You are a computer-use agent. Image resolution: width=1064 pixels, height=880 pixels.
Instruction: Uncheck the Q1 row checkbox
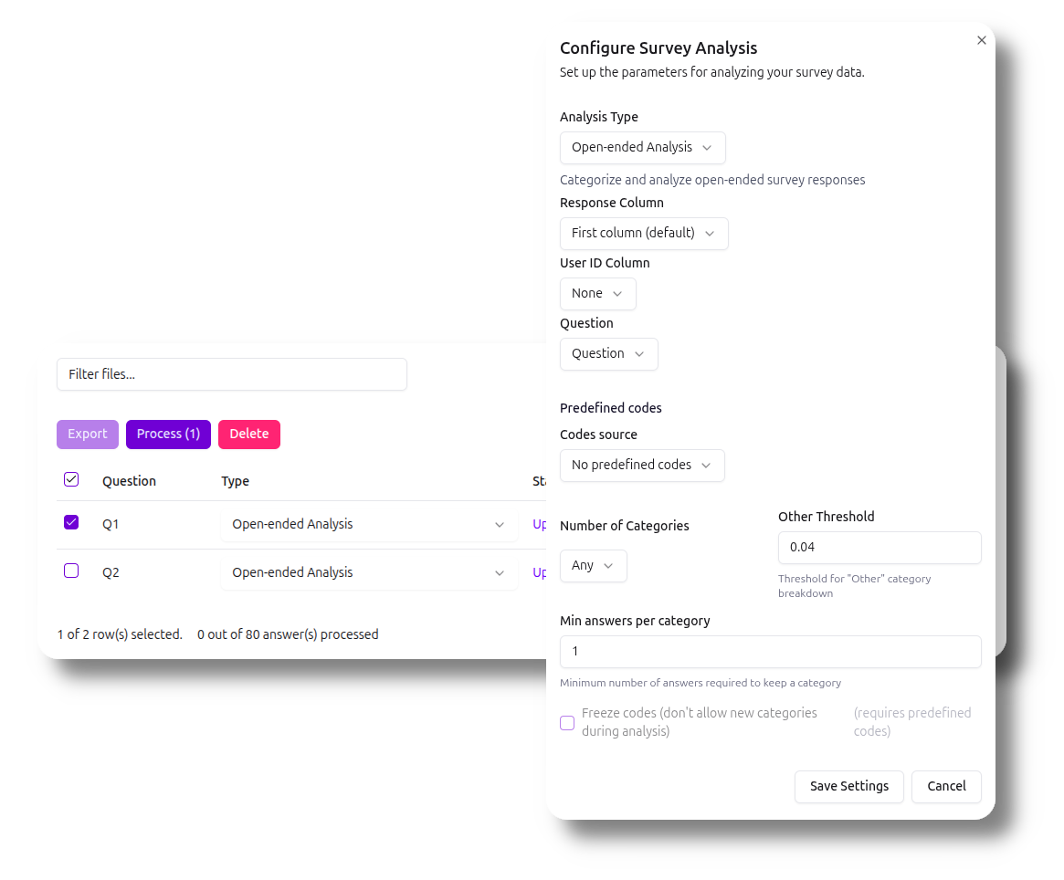point(71,523)
